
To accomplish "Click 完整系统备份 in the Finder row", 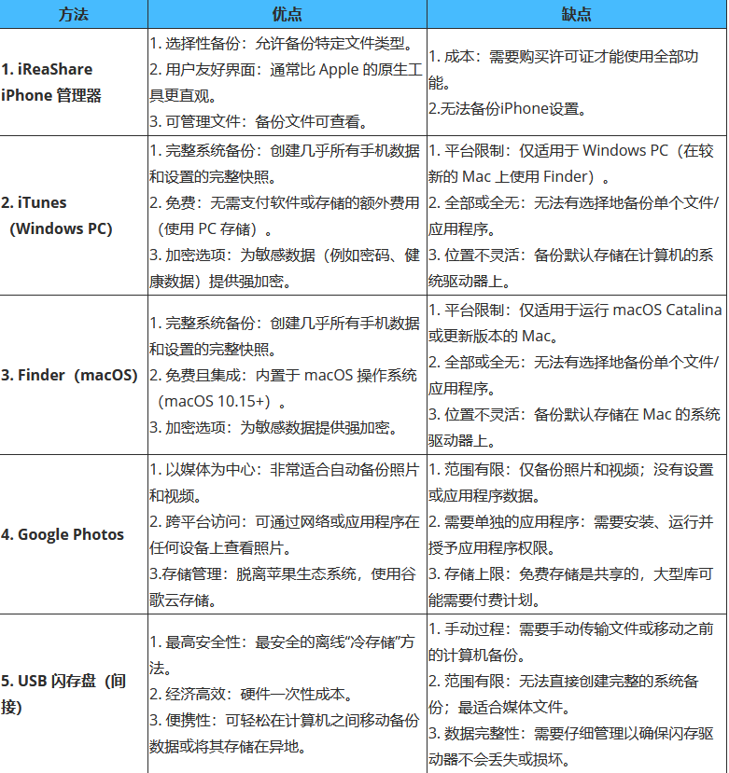I will tap(285, 337).
